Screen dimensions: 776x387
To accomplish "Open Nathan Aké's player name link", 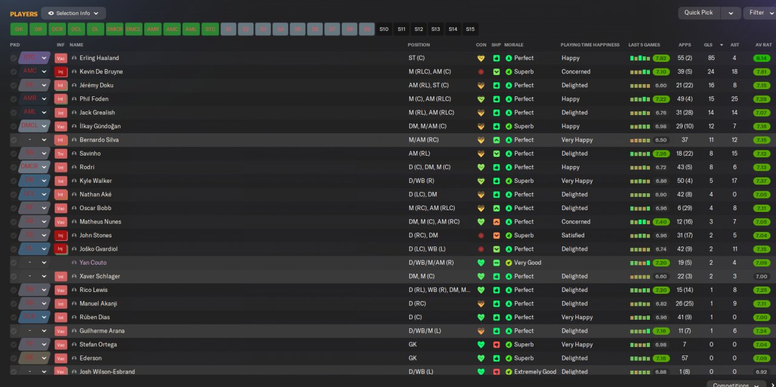I will coord(96,194).
